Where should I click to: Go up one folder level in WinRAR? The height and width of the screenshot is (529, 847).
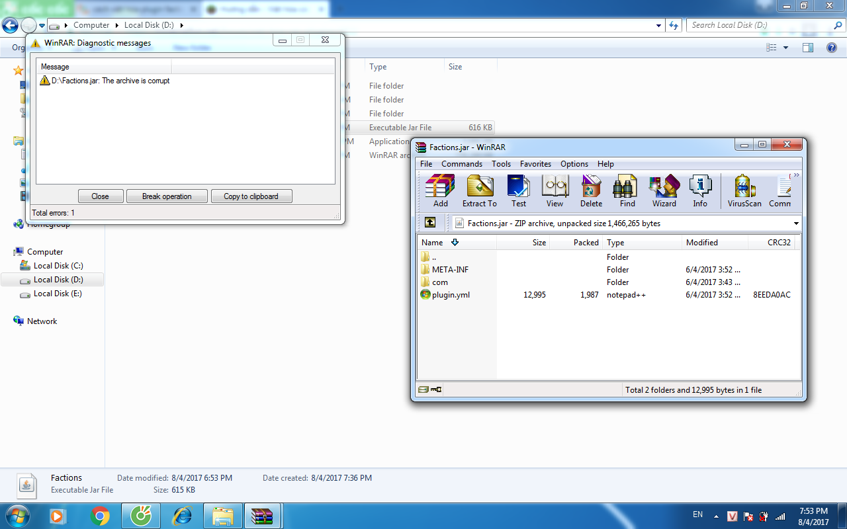click(430, 223)
